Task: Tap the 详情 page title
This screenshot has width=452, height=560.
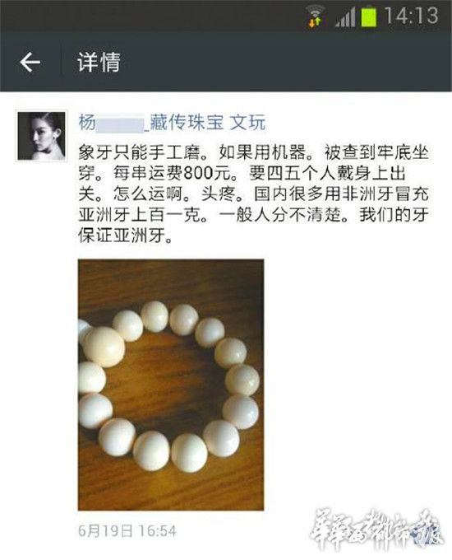Action: coord(99,62)
